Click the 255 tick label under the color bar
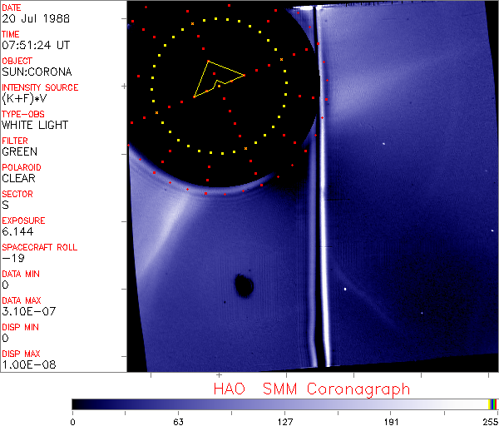The width and height of the screenshot is (499, 426). pos(488,421)
